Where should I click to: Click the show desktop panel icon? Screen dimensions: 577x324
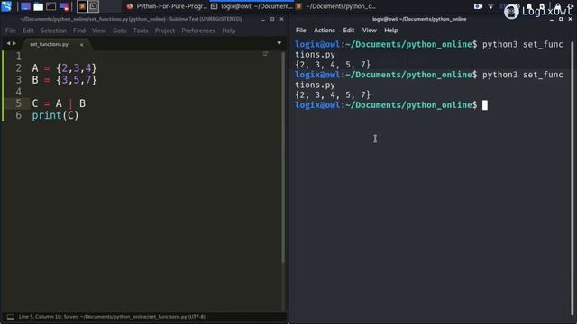(25, 6)
